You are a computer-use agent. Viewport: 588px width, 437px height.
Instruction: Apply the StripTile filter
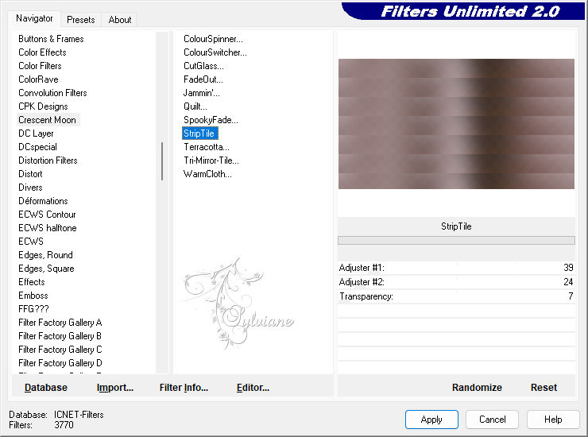[x=431, y=420]
